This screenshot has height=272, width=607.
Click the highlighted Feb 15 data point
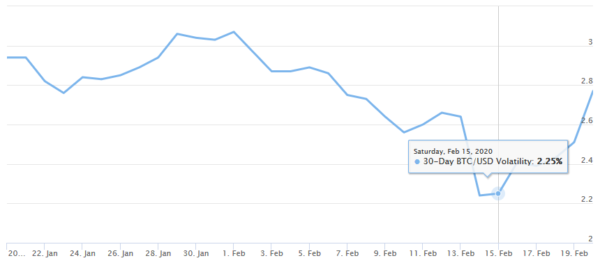click(x=498, y=193)
